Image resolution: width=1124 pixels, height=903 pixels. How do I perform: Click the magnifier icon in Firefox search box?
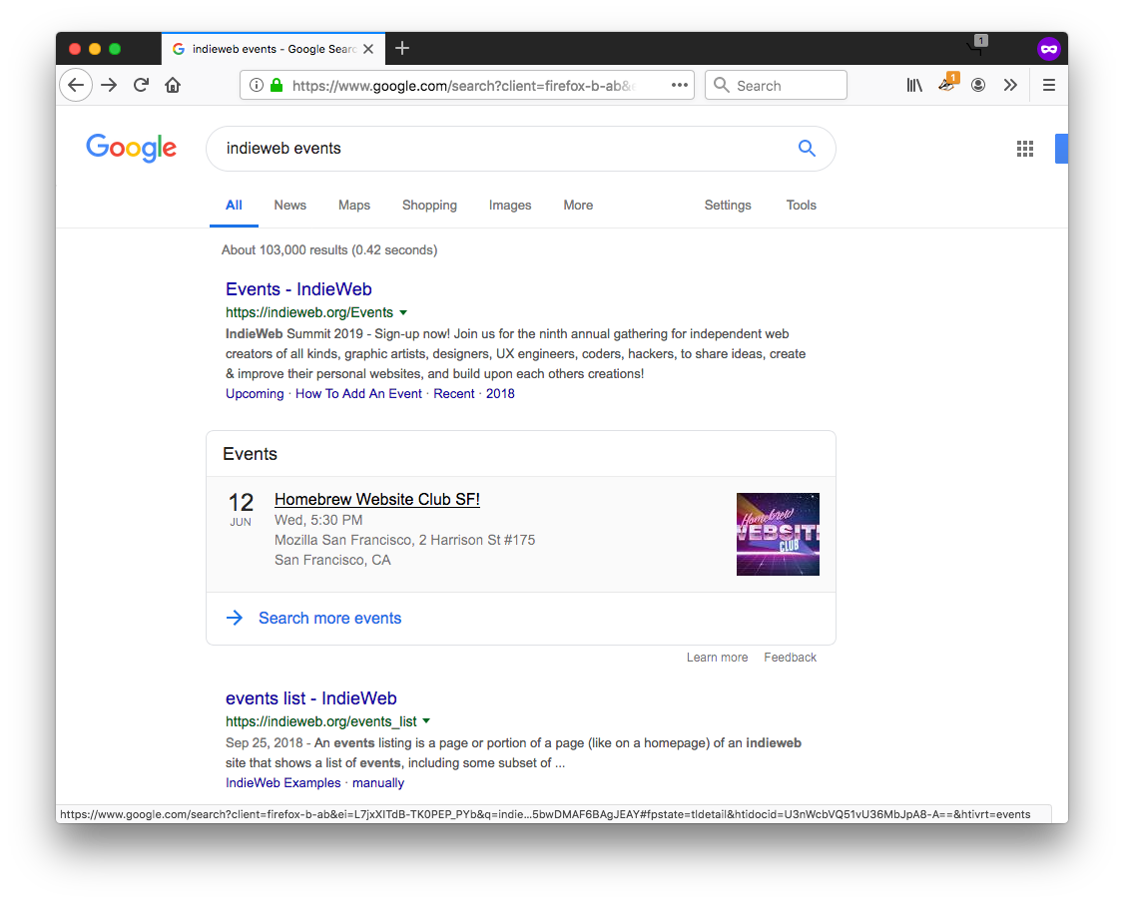point(722,85)
